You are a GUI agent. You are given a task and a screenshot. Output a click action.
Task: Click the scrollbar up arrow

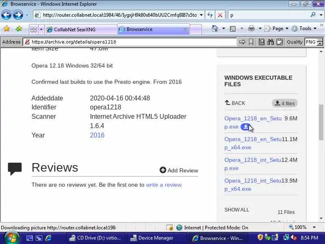click(x=321, y=51)
